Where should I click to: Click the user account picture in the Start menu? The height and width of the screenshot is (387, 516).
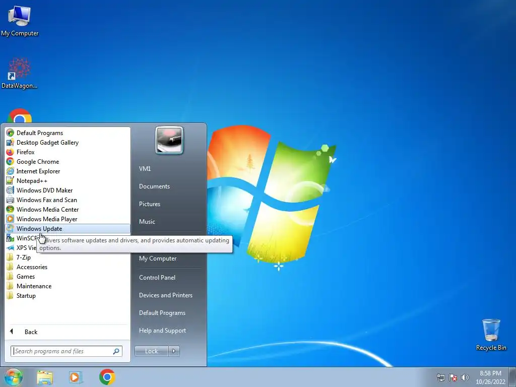[x=169, y=140]
